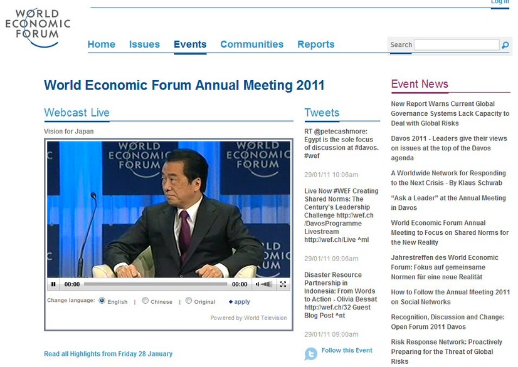This screenshot has height=367, width=518.
Task: Open the Klaus Schwab Worldwide Network article
Action: tap(448, 178)
